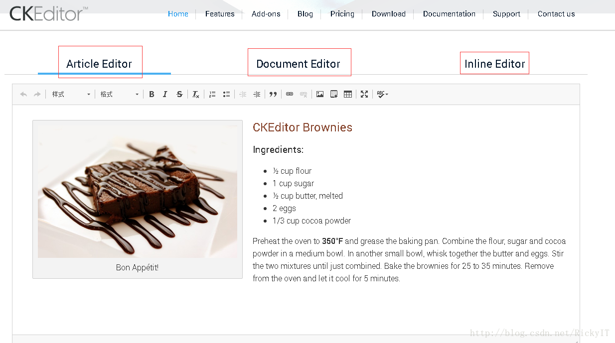Go to the Pricing page
615x343 pixels.
342,14
